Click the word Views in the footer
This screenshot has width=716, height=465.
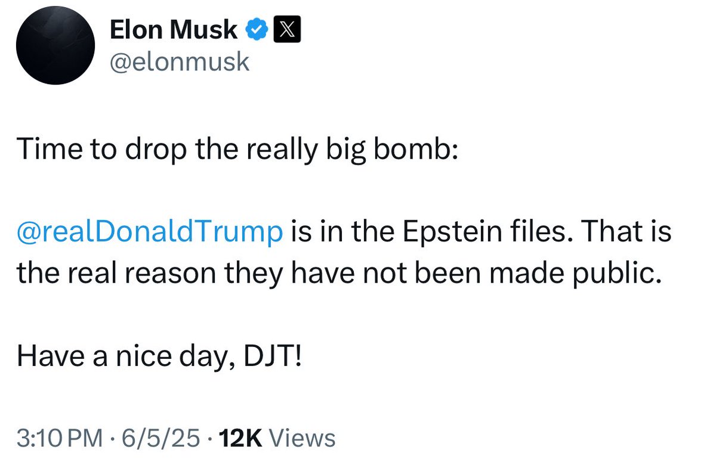(x=303, y=438)
